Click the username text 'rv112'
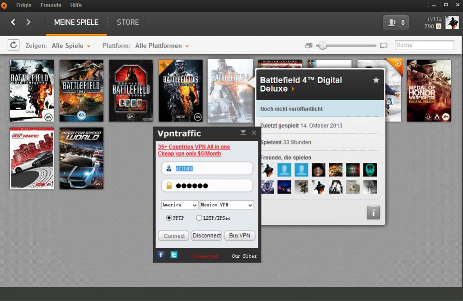Screen dimensions: 463x301 pos(435,19)
